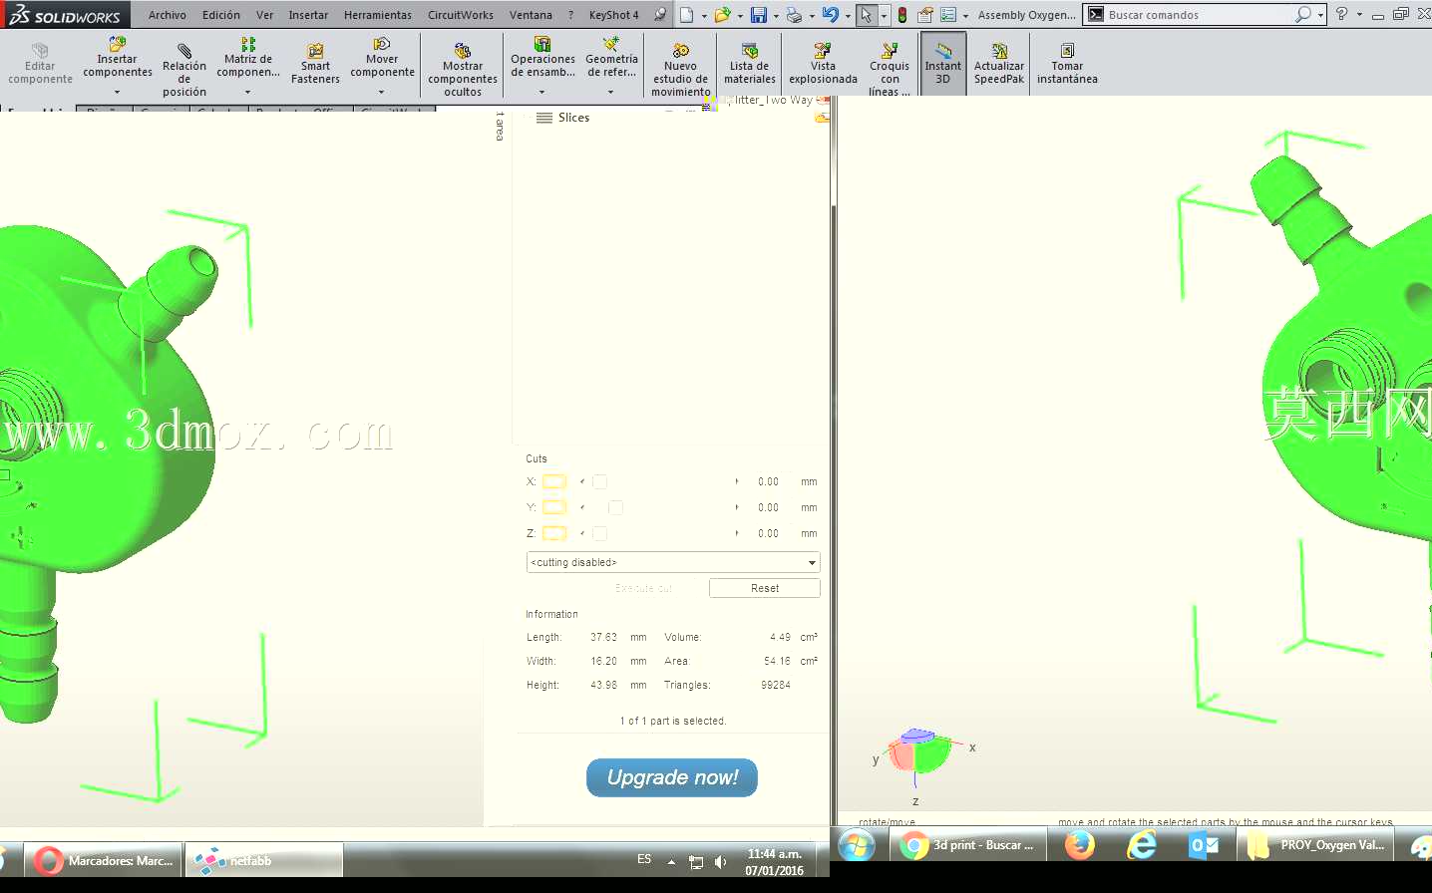Expand the Mover componente dropdown arrow
The height and width of the screenshot is (893, 1432).
382,92
